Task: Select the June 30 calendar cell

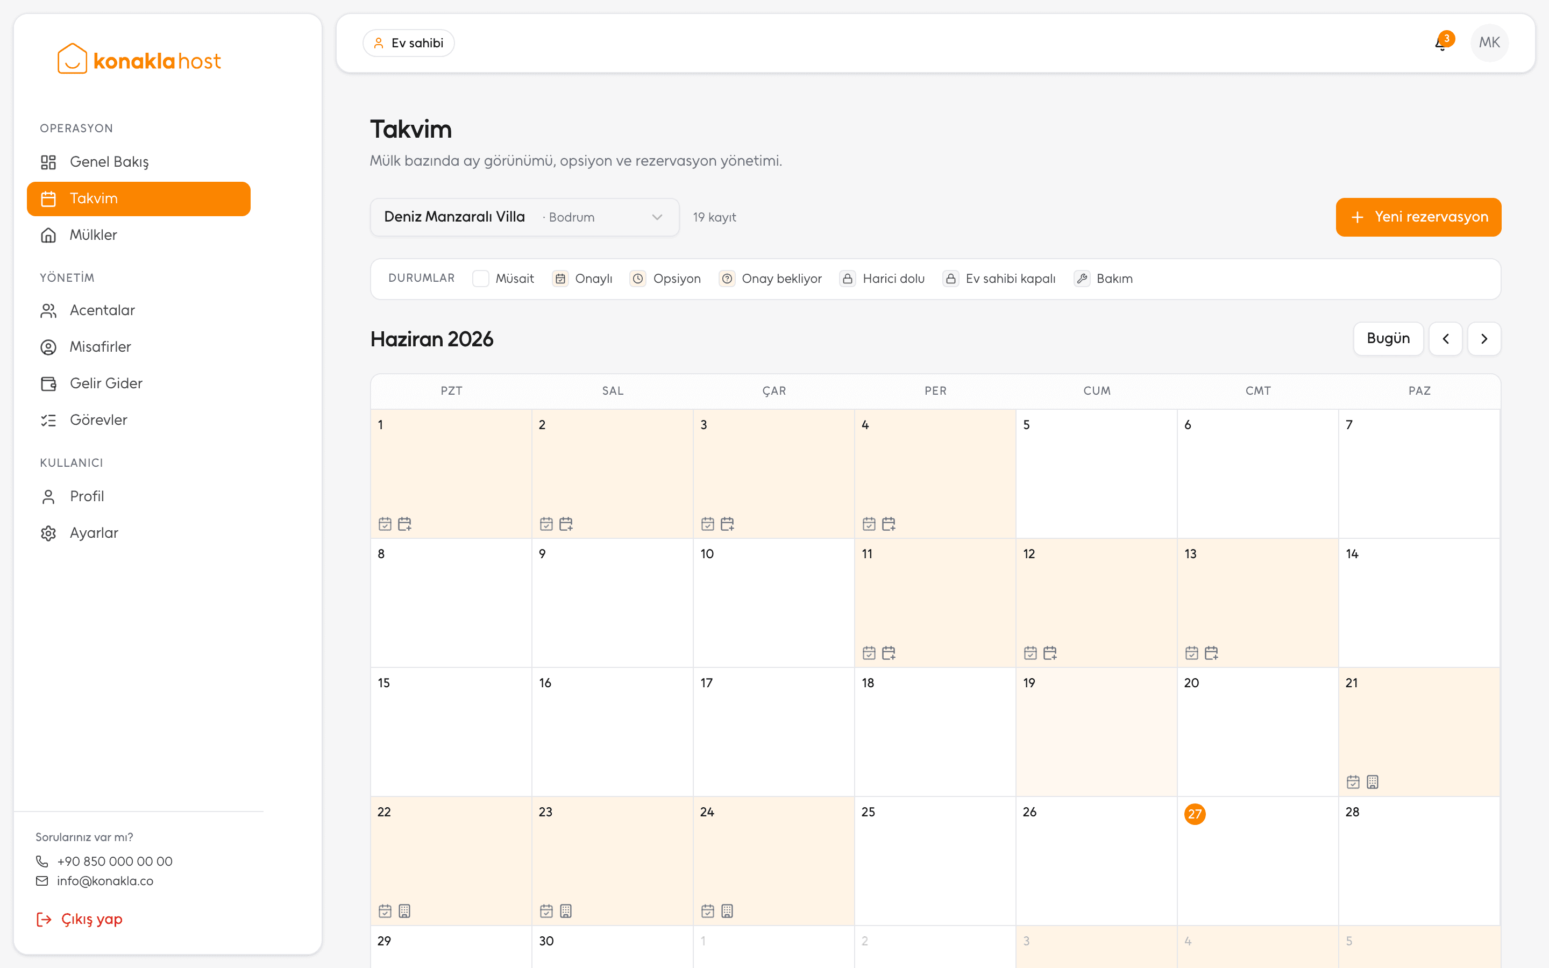Action: [612, 947]
